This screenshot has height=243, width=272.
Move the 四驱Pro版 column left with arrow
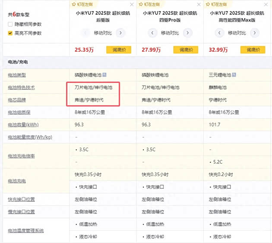click(x=152, y=33)
